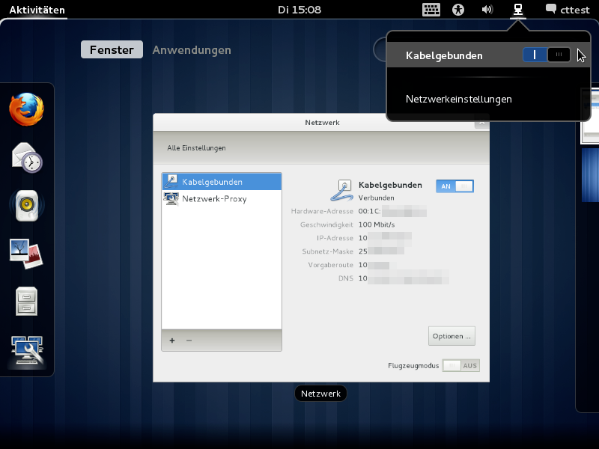This screenshot has width=599, height=449.
Task: Click the Subnetz-Maske label
Action: (x=327, y=251)
